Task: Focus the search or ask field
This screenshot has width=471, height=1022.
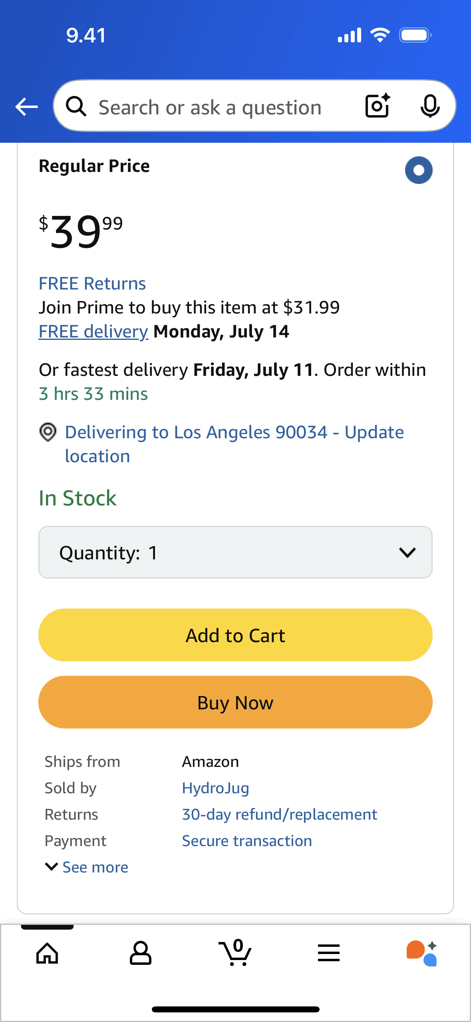Action: [210, 108]
